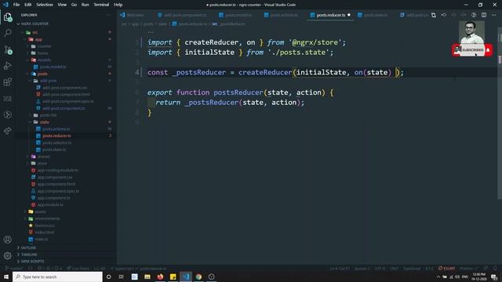Open the Help menu
Viewport: 502px width, 282px height.
click(x=118, y=5)
